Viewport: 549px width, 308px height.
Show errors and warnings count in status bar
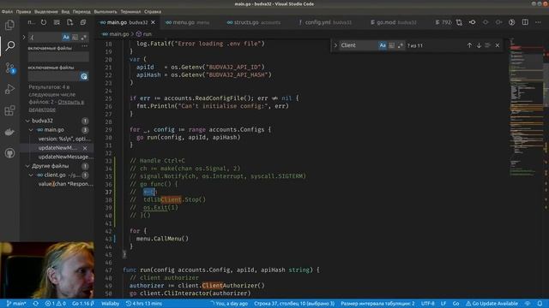pos(55,304)
